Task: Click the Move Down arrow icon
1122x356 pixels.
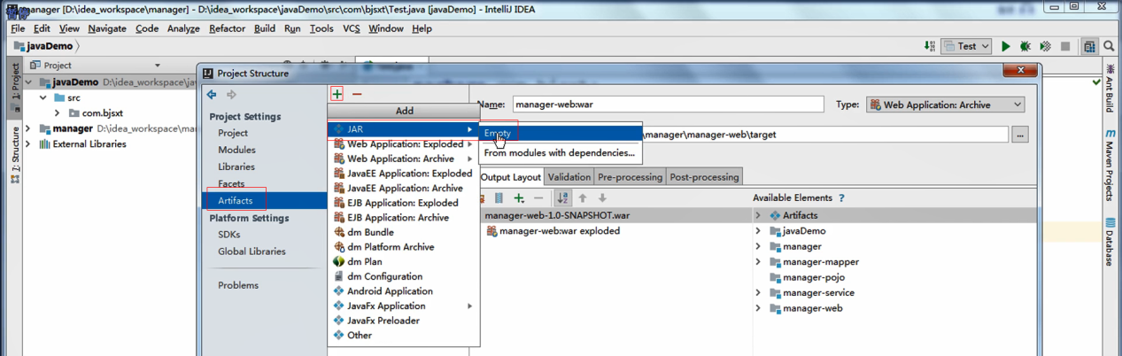Action: [x=602, y=198]
